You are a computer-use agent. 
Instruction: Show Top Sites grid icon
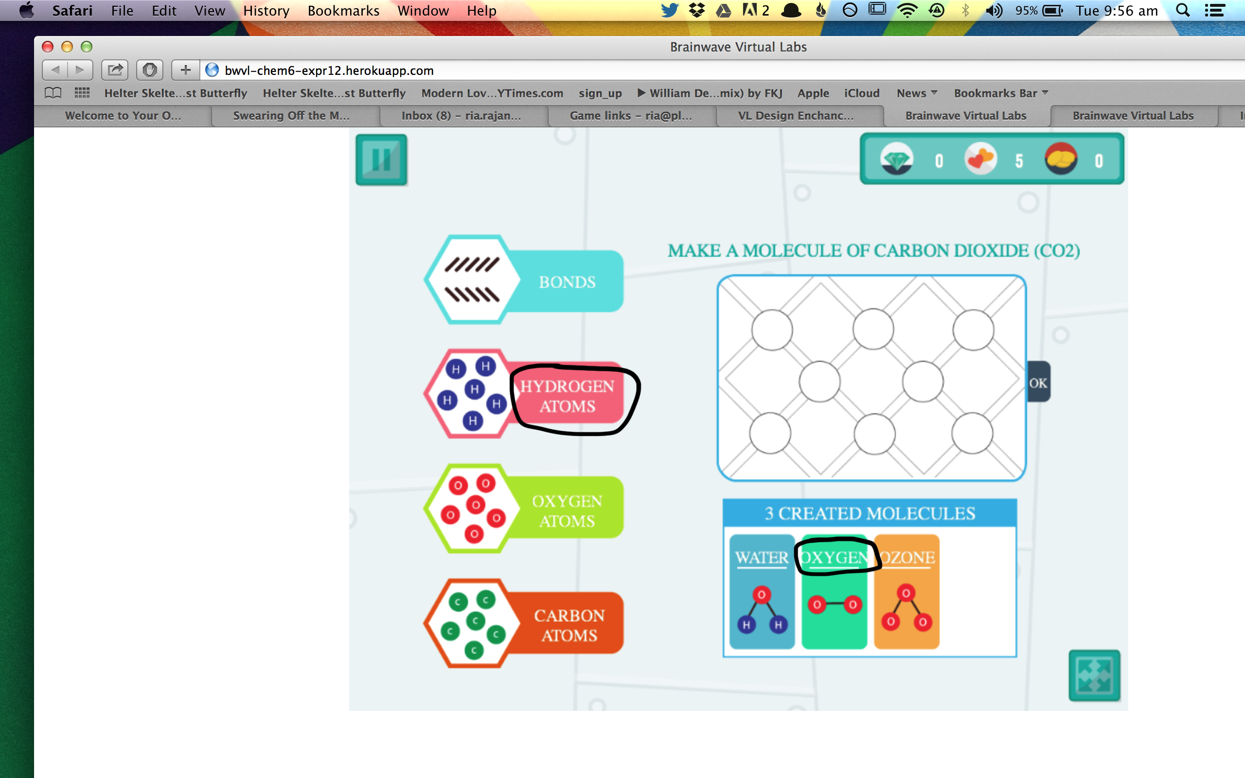point(82,93)
